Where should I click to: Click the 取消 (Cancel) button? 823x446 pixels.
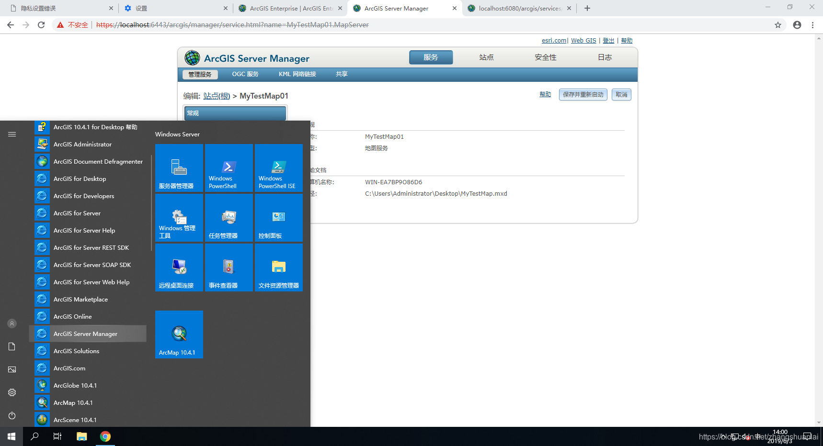621,95
